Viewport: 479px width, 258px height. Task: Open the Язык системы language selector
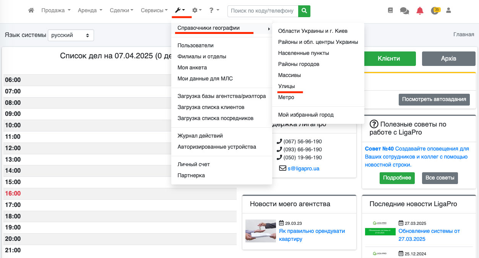(71, 35)
